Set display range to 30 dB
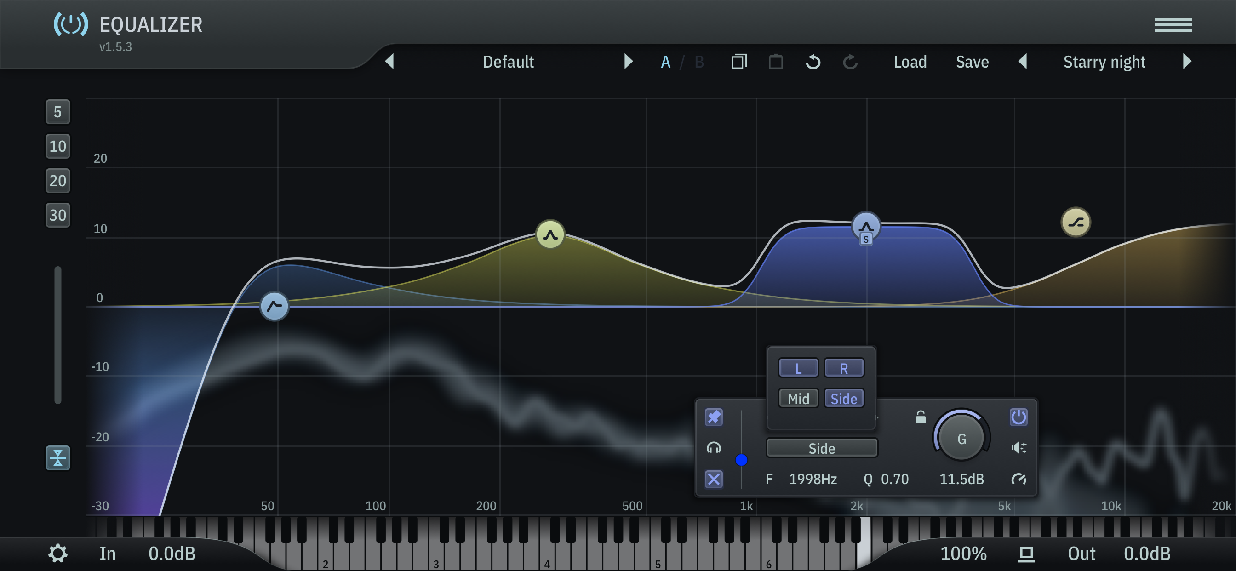The image size is (1236, 571). pyautogui.click(x=57, y=215)
